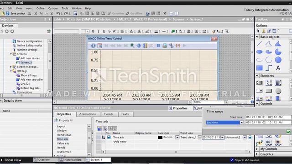Image resolution: width=292 pixels, height=164 pixels.
Task: Collapse the Basic objects section
Action: [257, 36]
